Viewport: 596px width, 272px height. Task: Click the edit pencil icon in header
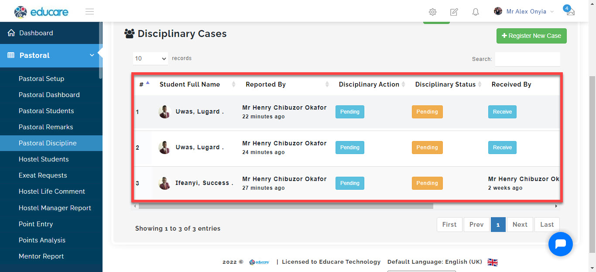454,12
